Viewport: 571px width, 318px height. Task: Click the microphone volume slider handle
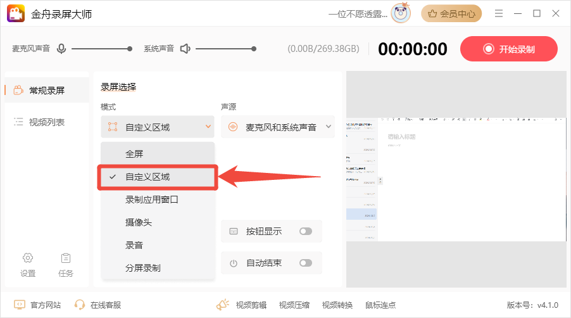(130, 49)
